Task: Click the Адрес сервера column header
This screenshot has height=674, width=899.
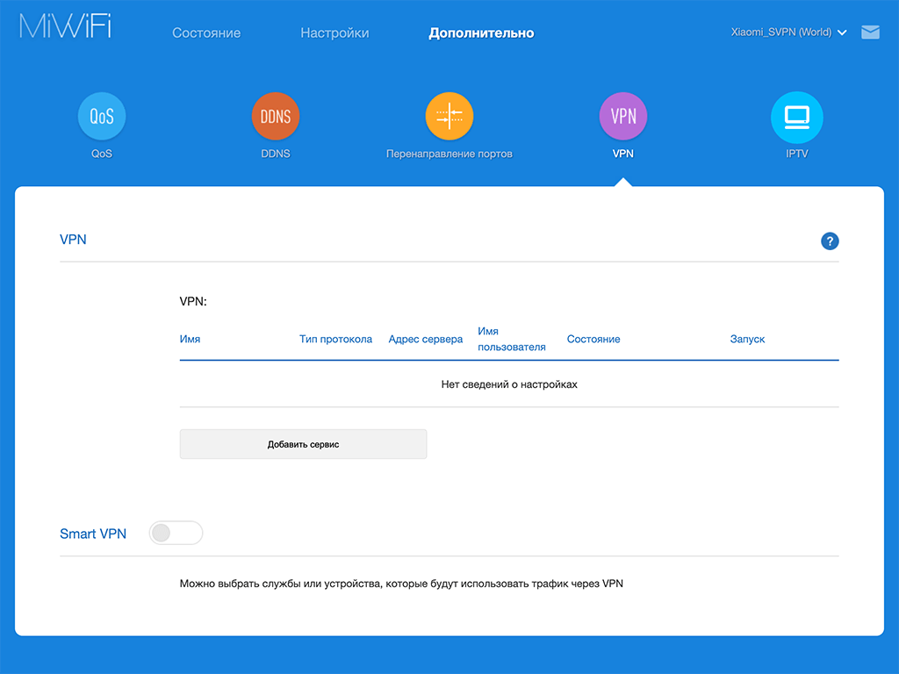Action: pyautogui.click(x=426, y=340)
